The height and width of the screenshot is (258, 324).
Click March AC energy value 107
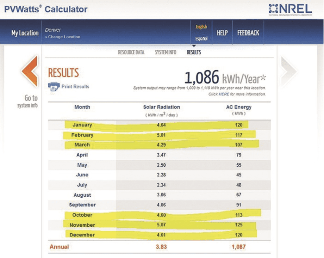tap(239, 145)
